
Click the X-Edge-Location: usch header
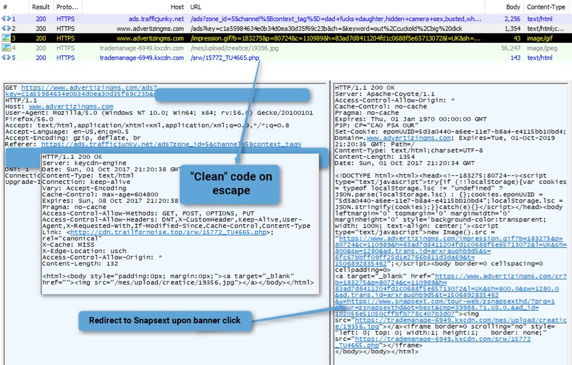tap(84, 251)
